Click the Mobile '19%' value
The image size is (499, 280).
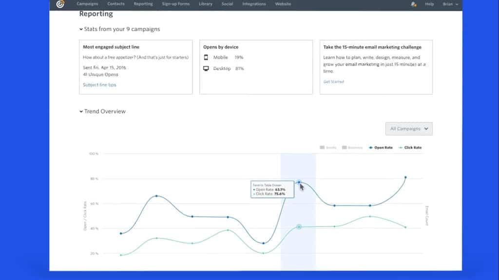(239, 57)
